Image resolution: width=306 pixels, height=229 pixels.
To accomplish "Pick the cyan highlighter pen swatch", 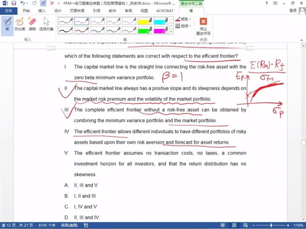I will point(161,21).
